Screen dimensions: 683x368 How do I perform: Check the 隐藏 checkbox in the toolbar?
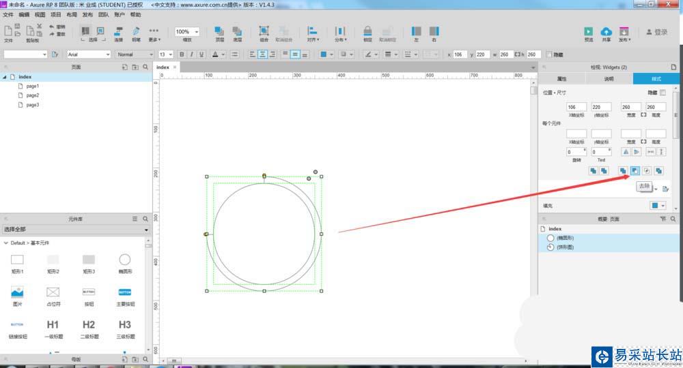pyautogui.click(x=549, y=55)
